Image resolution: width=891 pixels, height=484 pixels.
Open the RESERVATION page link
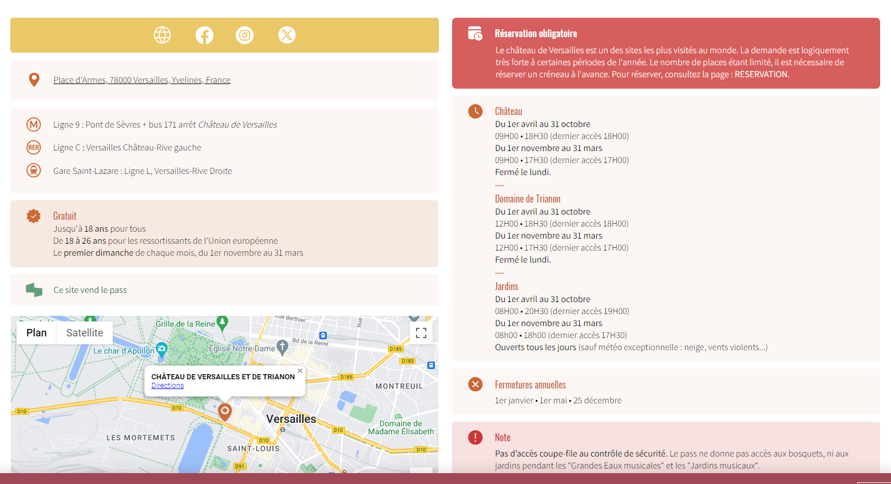[x=761, y=74]
